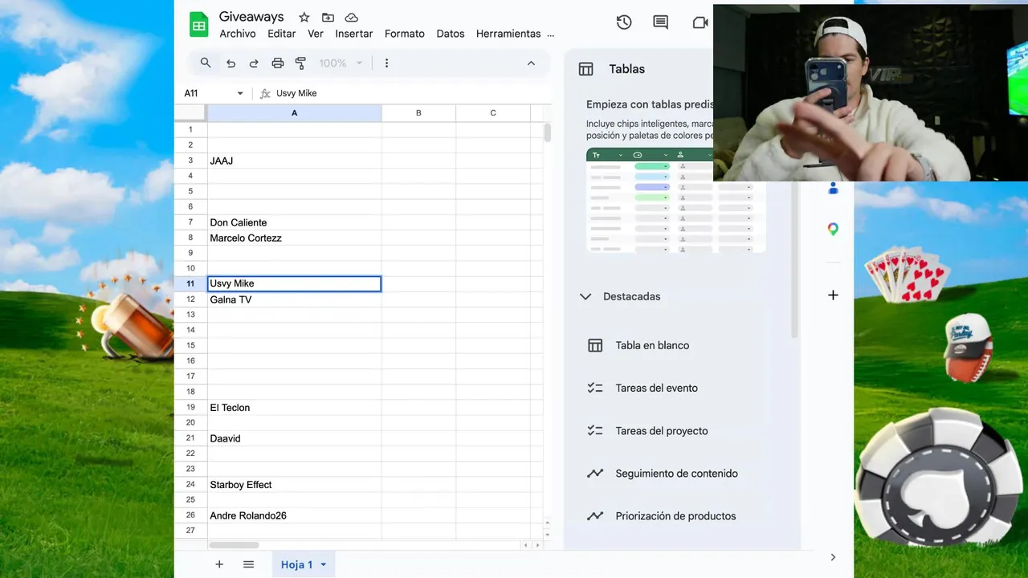The width and height of the screenshot is (1028, 578).
Task: Select the paint format tool
Action: (x=301, y=63)
